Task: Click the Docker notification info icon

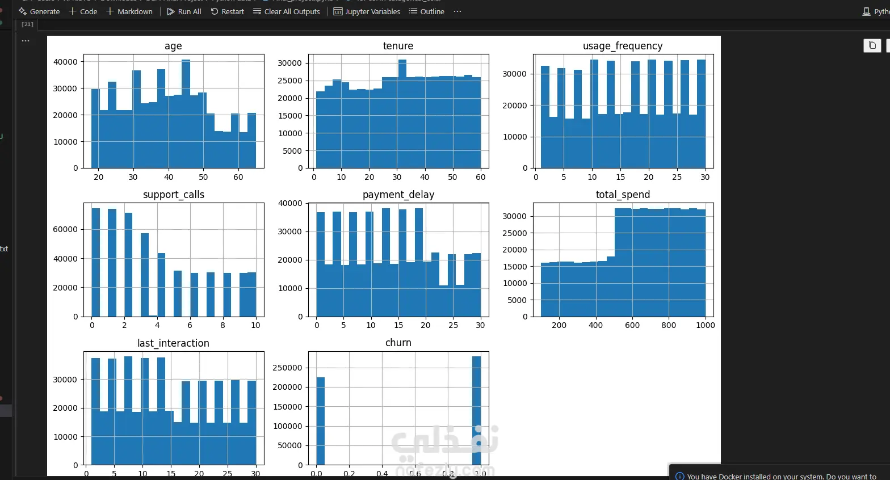Action: coord(679,477)
